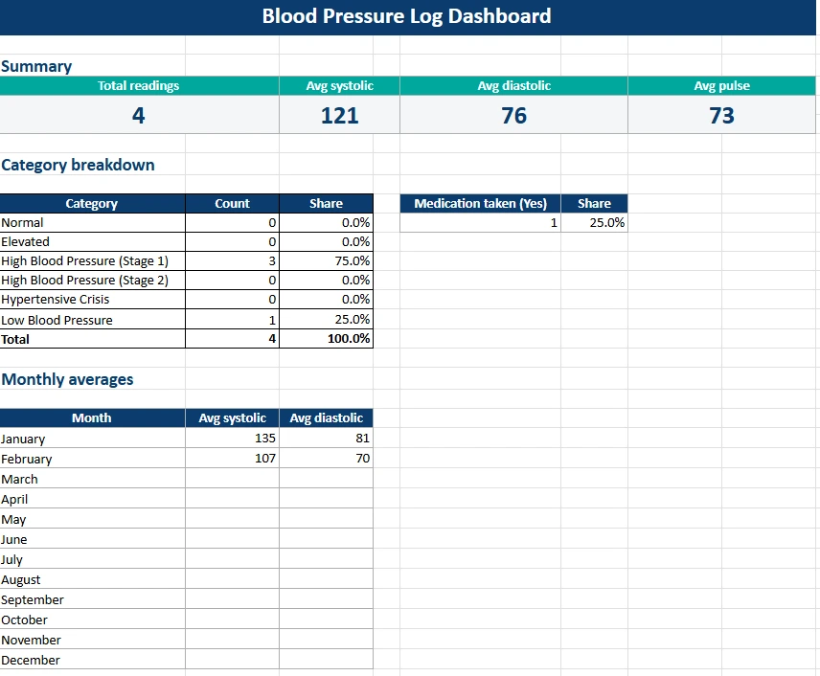This screenshot has width=820, height=676.
Task: Select the Total readings header cell
Action: [139, 85]
